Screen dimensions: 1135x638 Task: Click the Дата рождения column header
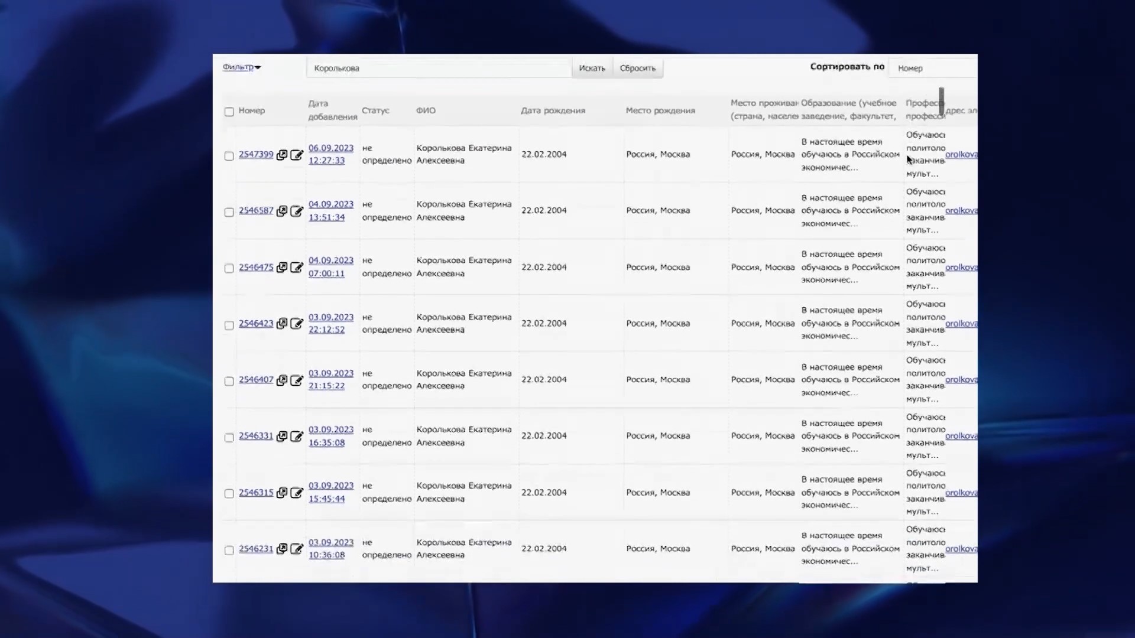(x=553, y=110)
